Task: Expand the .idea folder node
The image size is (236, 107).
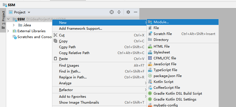Action: tap(14, 25)
